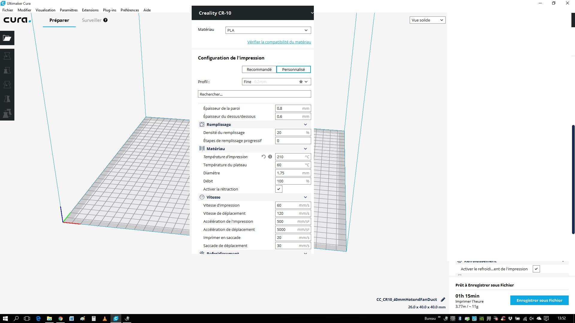Image resolution: width=575 pixels, height=323 pixels.
Task: Open the Matériau PLA dropdown
Action: (268, 30)
